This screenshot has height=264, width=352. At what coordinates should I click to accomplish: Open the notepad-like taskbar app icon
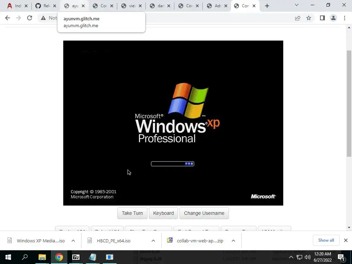[92, 257]
